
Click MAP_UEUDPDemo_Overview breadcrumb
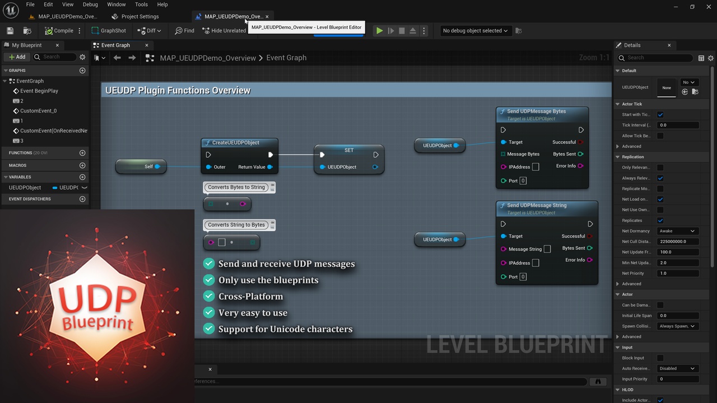tap(208, 58)
